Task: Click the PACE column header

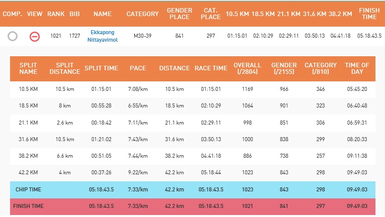Action: [x=138, y=68]
